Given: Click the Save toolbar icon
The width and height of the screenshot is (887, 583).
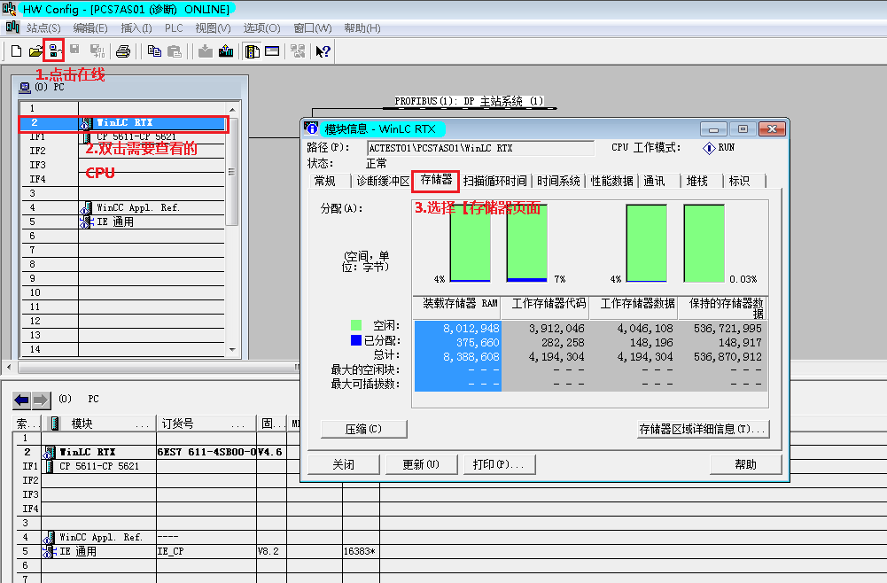Looking at the screenshot, I should [x=74, y=51].
